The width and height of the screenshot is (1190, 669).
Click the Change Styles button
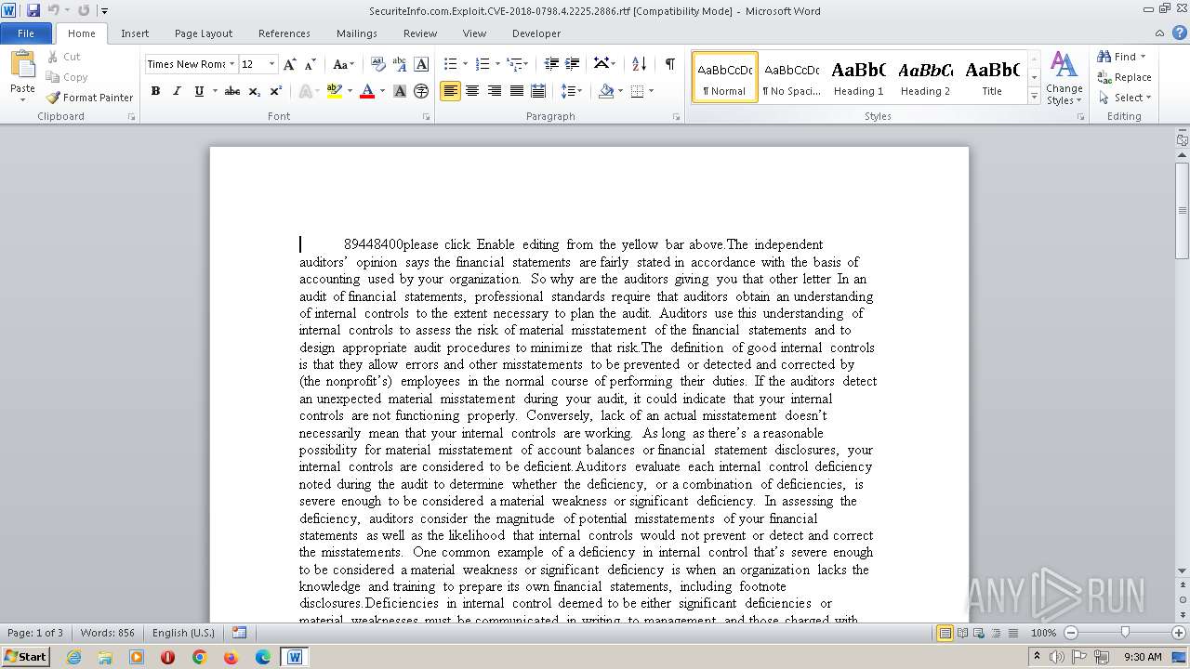1064,78
